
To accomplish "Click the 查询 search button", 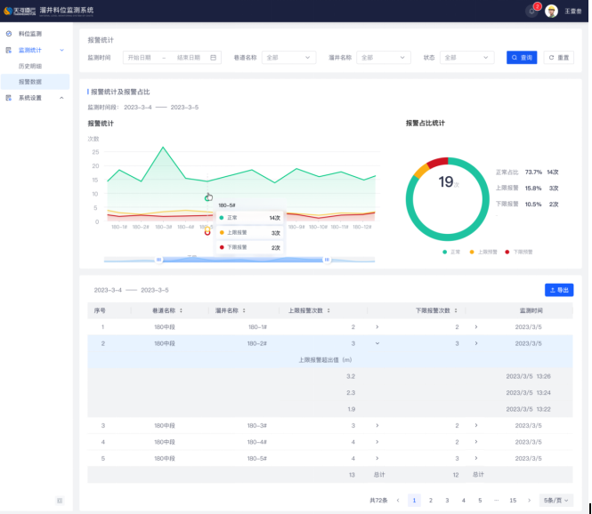I will pos(522,58).
